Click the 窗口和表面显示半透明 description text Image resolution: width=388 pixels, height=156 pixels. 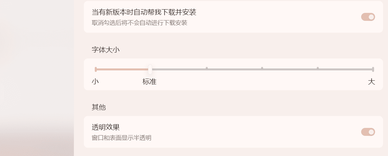[121, 138]
